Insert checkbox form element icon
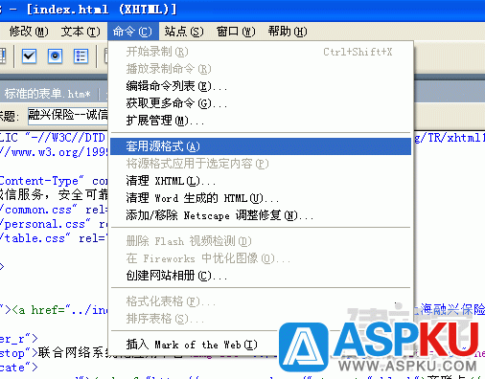The width and height of the screenshot is (485, 379). click(29, 56)
